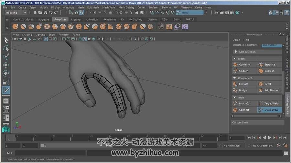Click the current frame field showing 1
This screenshot has height=163, width=291.
point(237,138)
